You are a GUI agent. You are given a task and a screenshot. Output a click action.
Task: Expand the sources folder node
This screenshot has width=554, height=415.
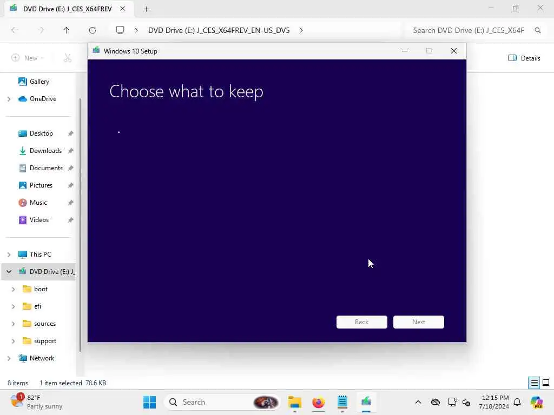pos(13,324)
